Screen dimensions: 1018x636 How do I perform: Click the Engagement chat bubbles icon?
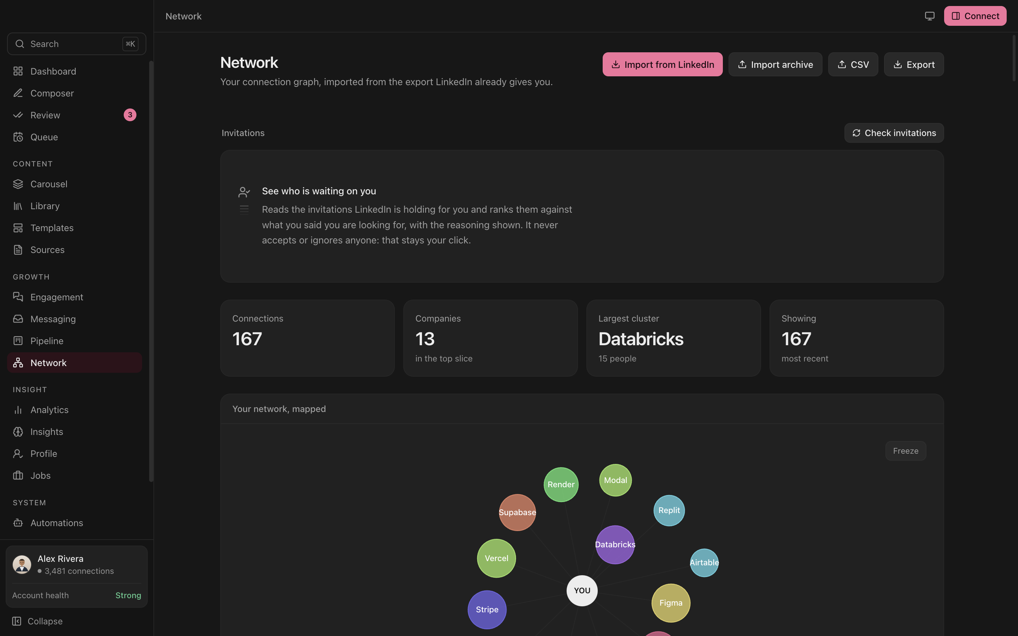18,297
